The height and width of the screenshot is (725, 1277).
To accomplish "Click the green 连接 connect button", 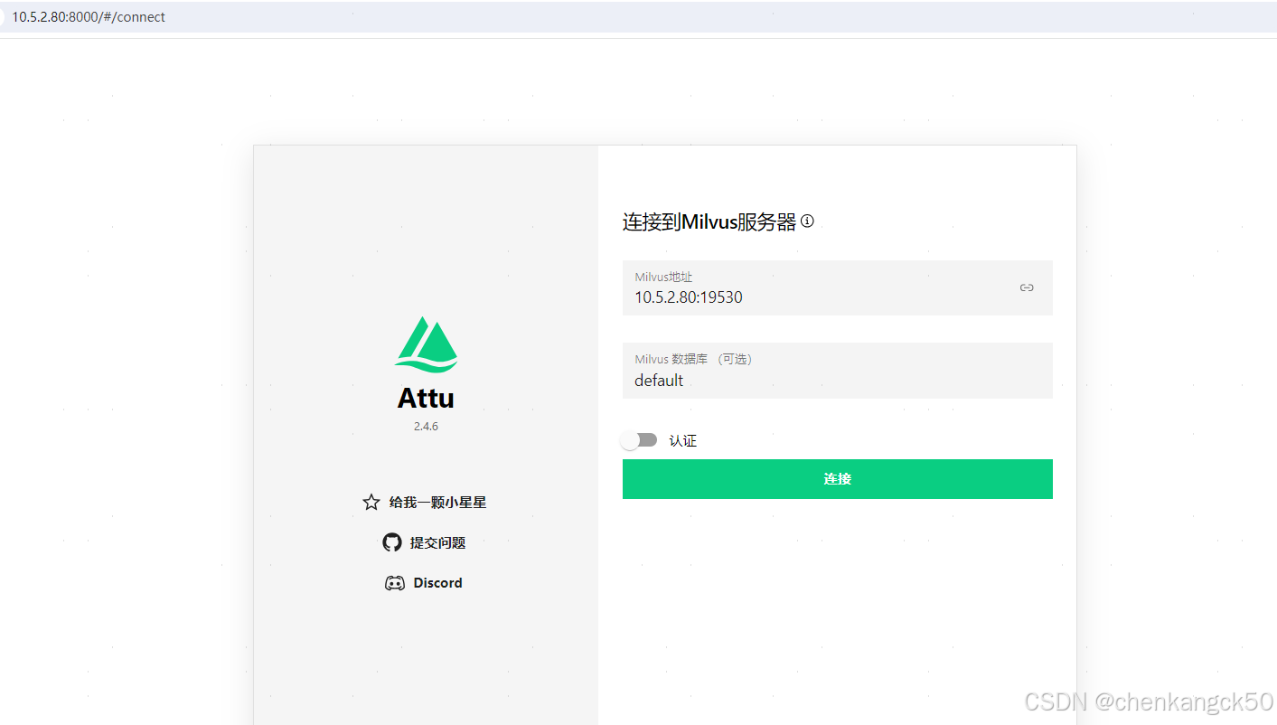I will click(x=837, y=479).
